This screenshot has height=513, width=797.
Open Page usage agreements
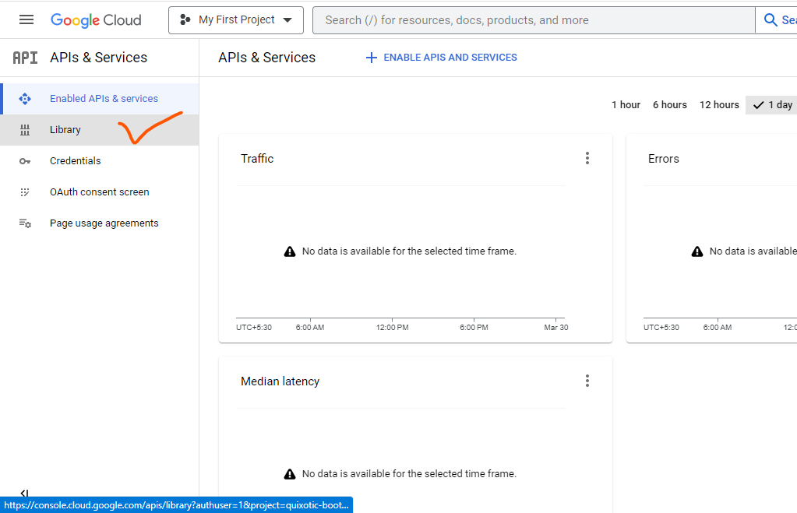100,223
